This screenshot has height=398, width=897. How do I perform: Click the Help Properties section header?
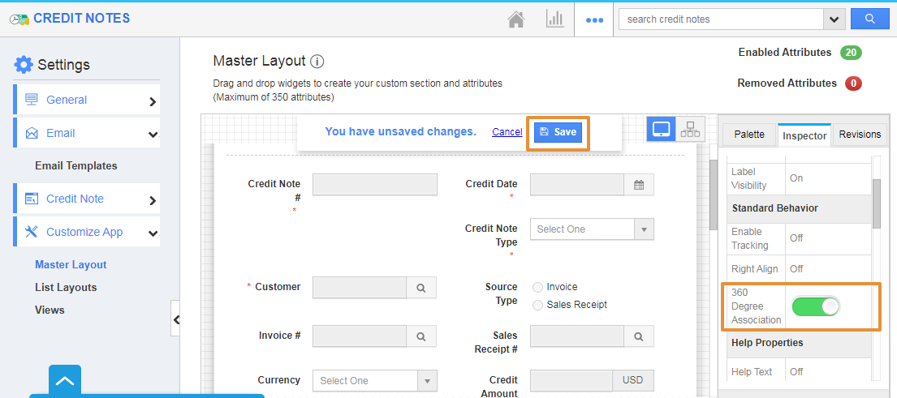799,343
